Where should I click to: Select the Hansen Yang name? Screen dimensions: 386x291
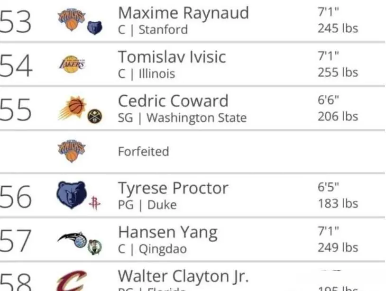coord(168,233)
